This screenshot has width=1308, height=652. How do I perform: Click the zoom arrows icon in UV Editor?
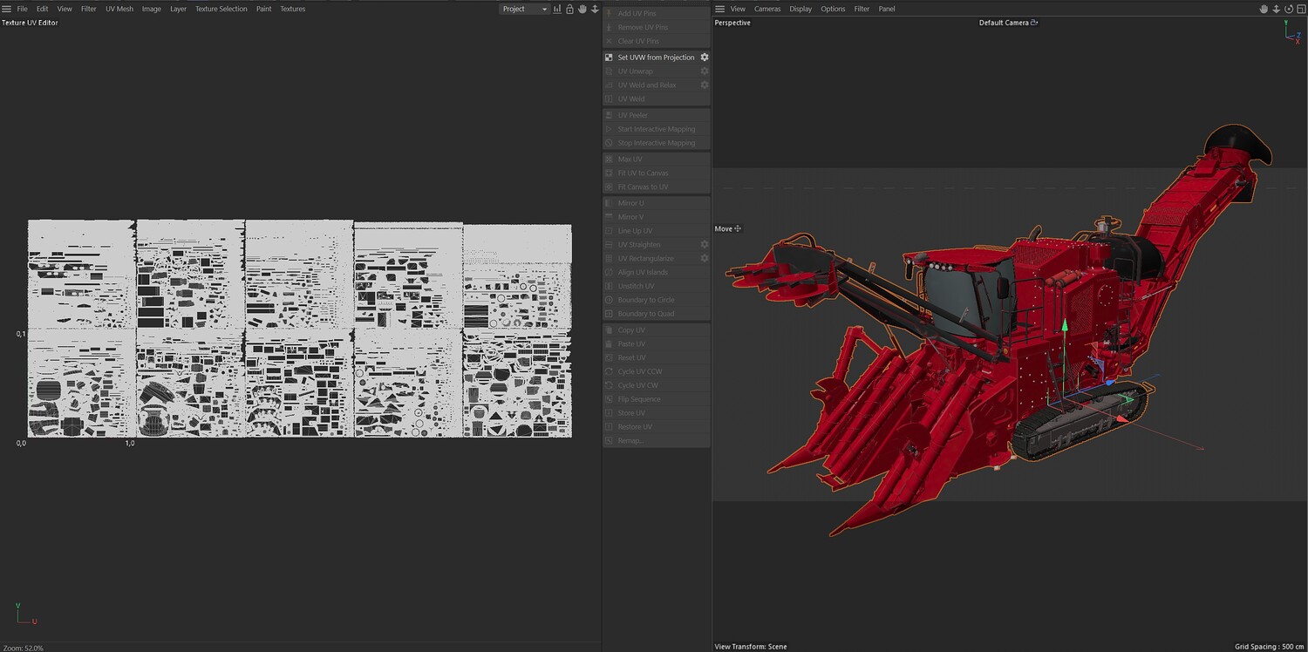[595, 9]
